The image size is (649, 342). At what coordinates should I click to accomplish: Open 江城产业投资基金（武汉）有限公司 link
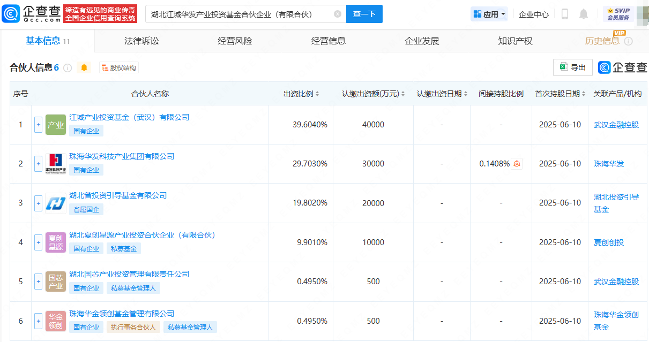click(x=129, y=117)
